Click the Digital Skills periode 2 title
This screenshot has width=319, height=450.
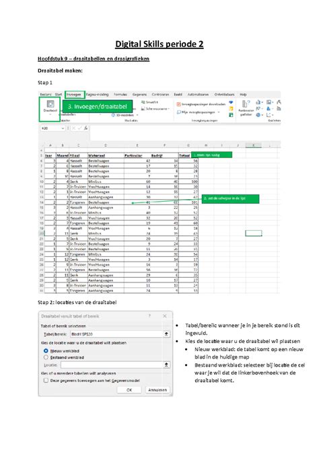[x=159, y=44]
